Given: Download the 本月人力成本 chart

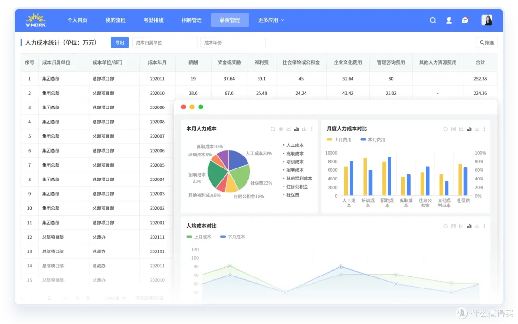Looking at the screenshot, I should point(304,129).
